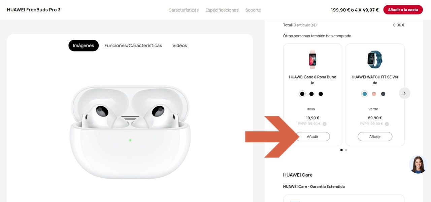The width and height of the screenshot is (431, 202).
Task: Add HUAWEI Band 8 Rosa with Añadir button
Action: click(312, 137)
